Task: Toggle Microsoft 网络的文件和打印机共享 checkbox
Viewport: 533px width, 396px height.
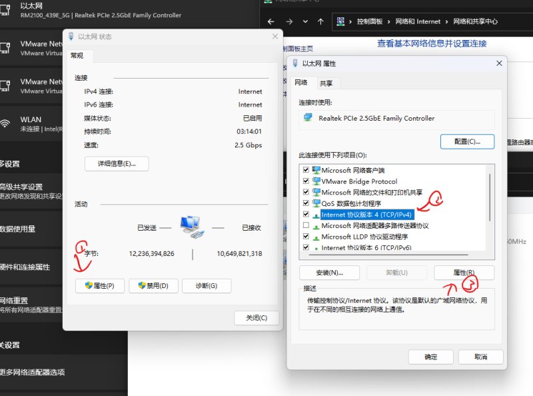Action: tap(306, 192)
